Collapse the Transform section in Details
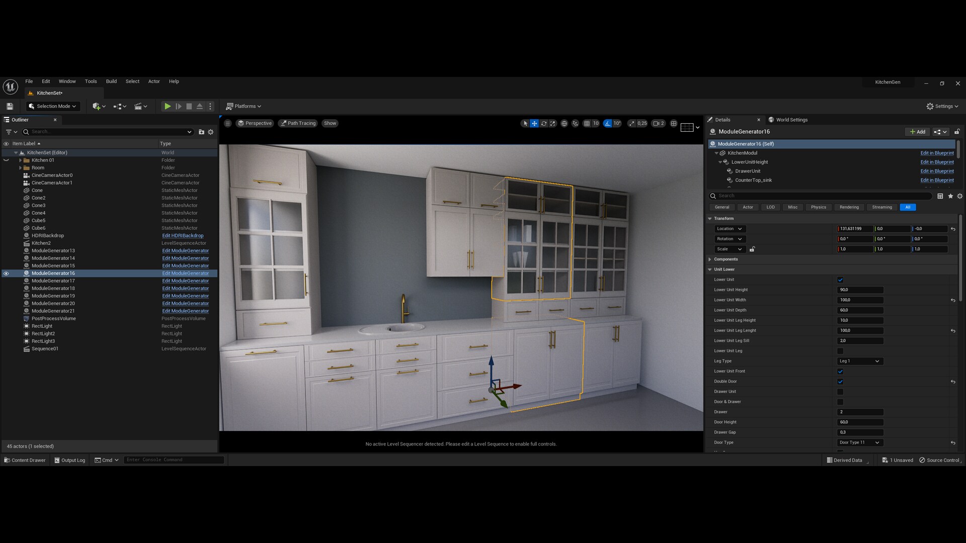The image size is (966, 543). click(710, 218)
